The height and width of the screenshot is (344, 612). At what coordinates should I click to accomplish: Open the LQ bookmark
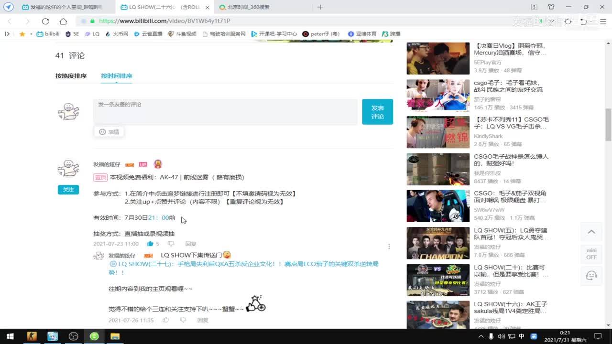click(x=92, y=34)
